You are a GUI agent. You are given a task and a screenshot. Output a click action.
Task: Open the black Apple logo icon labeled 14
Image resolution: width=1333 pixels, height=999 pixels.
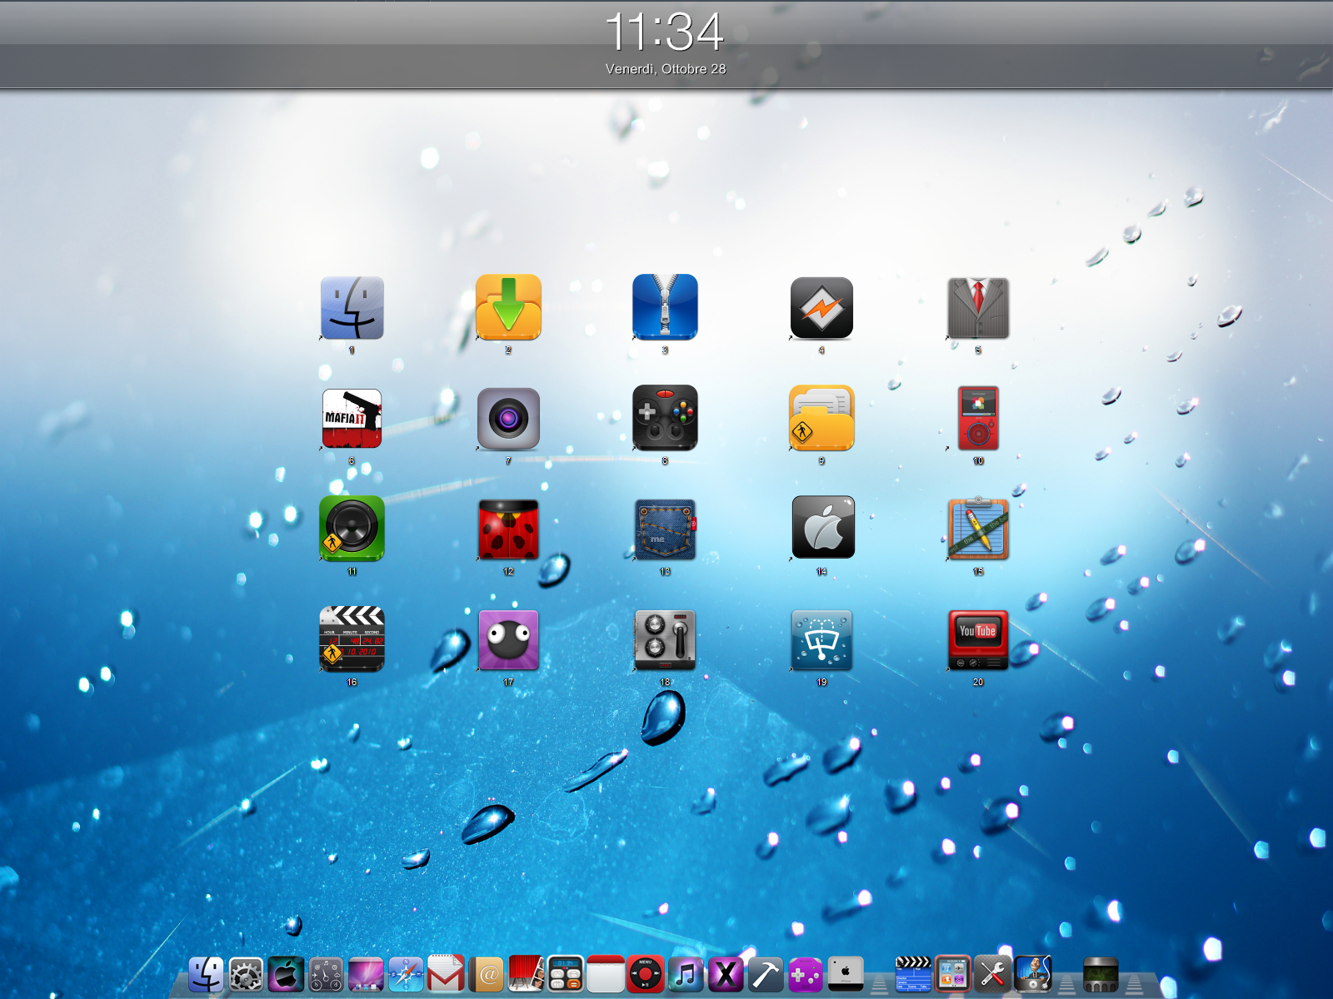click(x=823, y=527)
